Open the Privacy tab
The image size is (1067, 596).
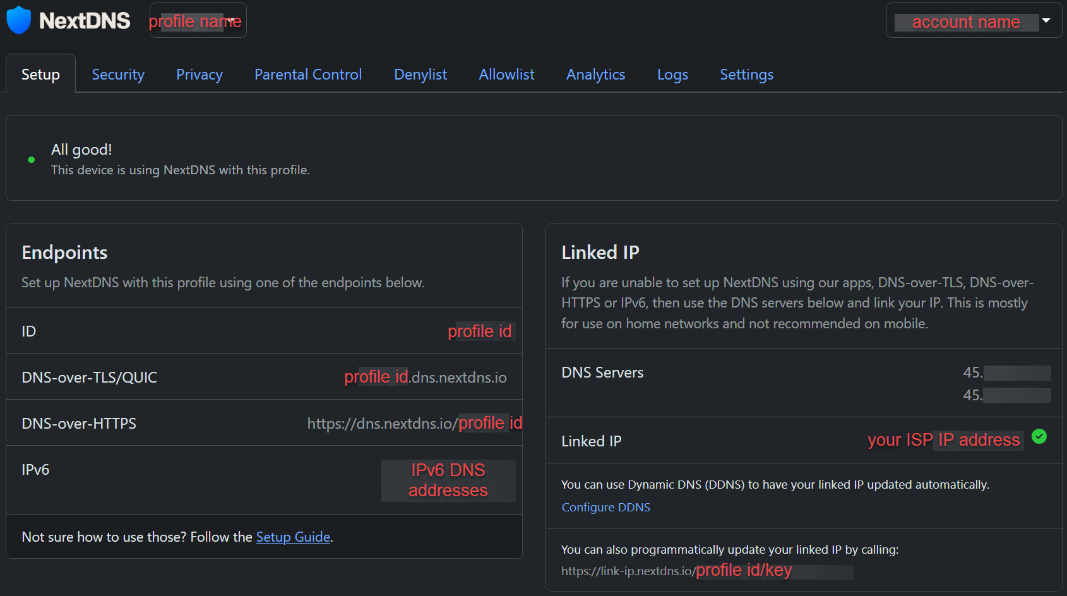(200, 74)
